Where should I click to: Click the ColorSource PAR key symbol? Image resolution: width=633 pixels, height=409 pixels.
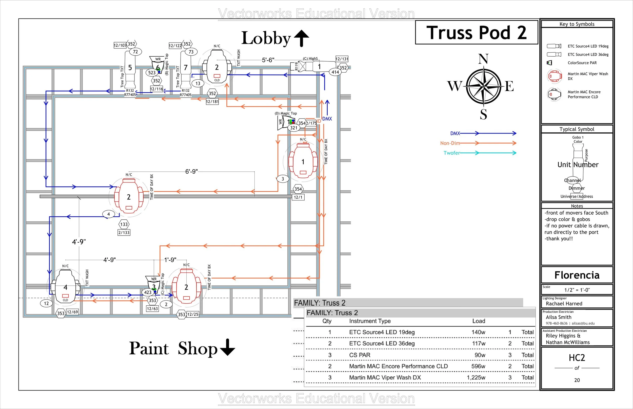pos(549,63)
